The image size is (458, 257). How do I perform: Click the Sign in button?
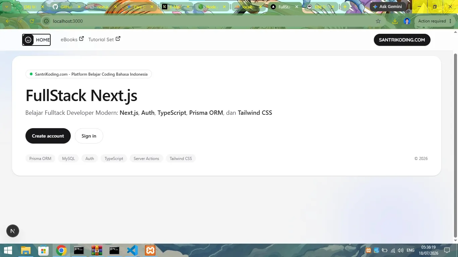coord(89,136)
